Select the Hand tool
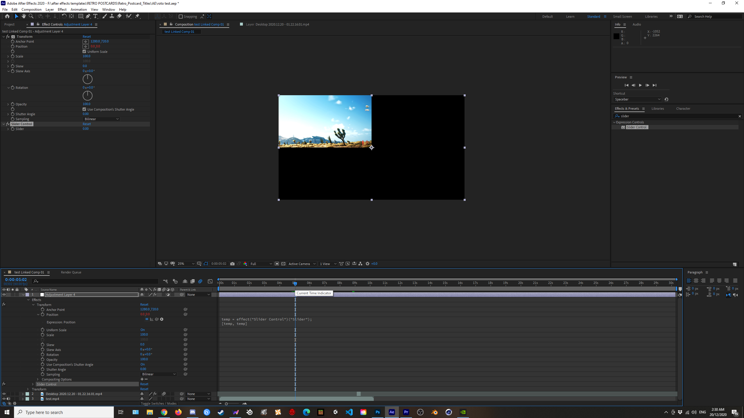The width and height of the screenshot is (744, 418). pos(24,16)
